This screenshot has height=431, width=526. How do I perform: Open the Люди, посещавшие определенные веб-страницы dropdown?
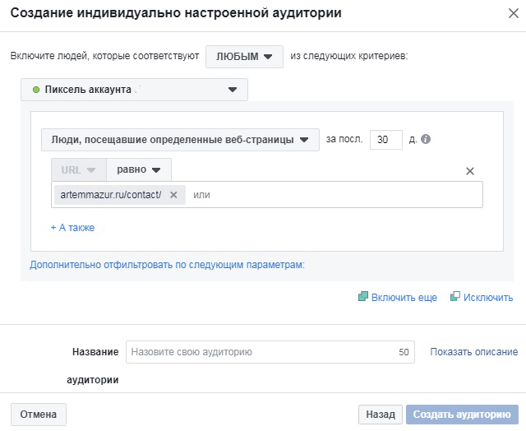(180, 140)
